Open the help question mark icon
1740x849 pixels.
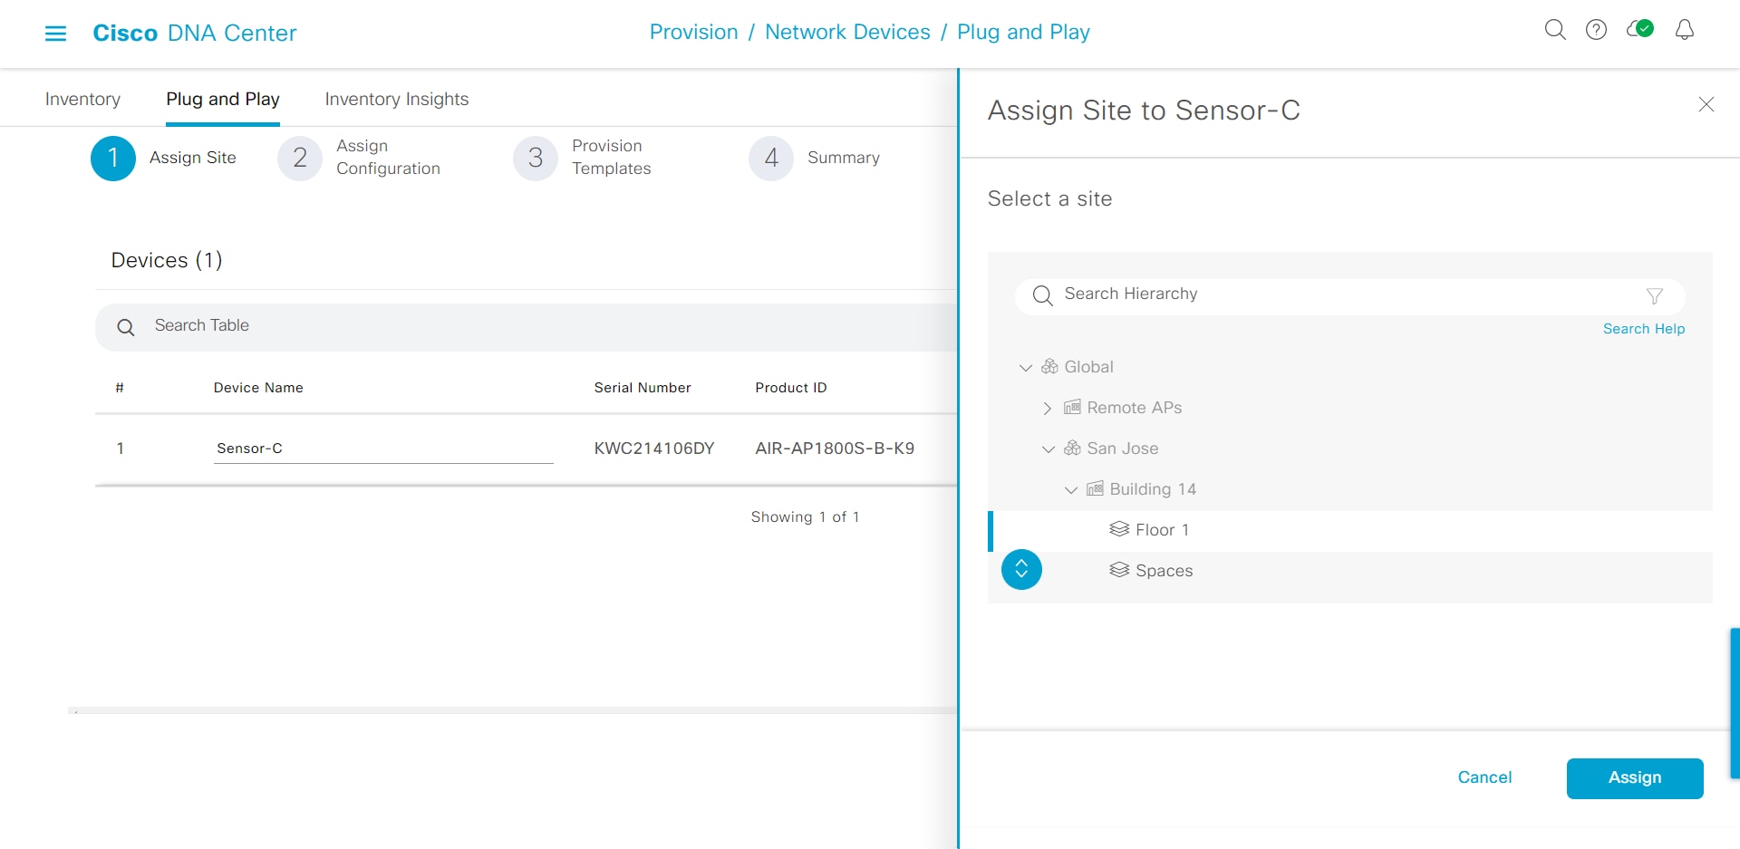click(x=1596, y=30)
